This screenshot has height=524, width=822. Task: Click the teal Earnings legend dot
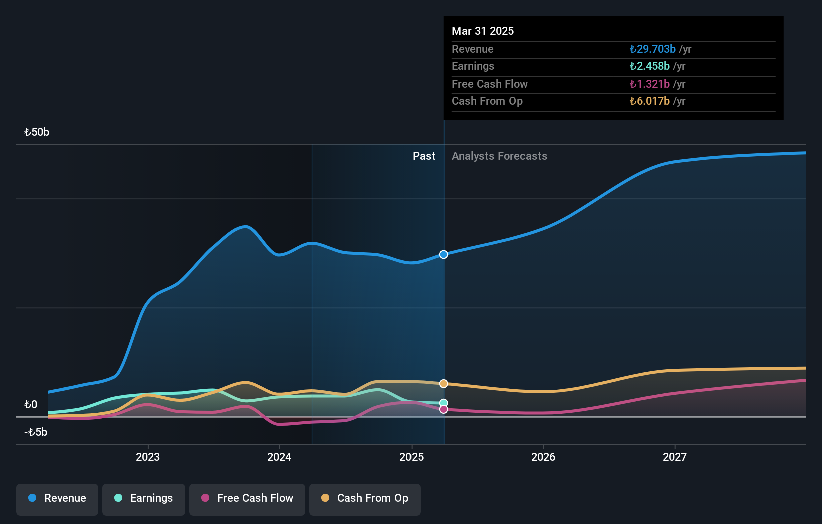point(118,498)
